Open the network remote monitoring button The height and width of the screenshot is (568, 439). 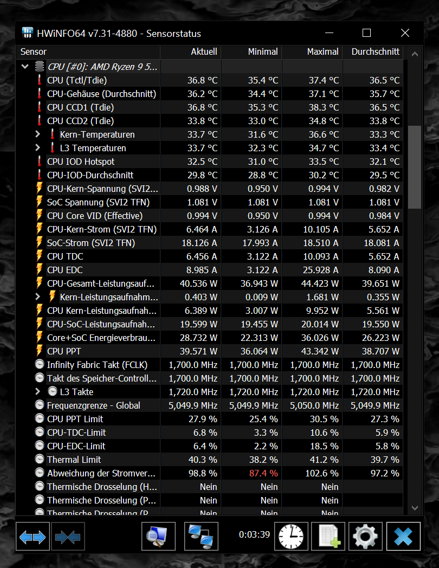[x=201, y=537]
